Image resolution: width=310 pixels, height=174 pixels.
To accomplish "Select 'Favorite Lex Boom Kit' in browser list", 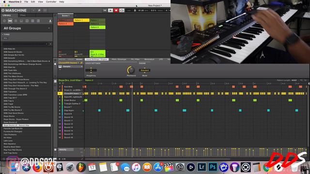I will pyautogui.click(x=13, y=129).
